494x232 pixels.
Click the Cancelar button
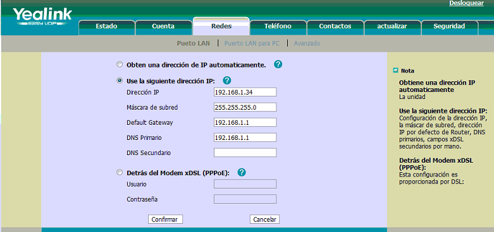click(264, 219)
